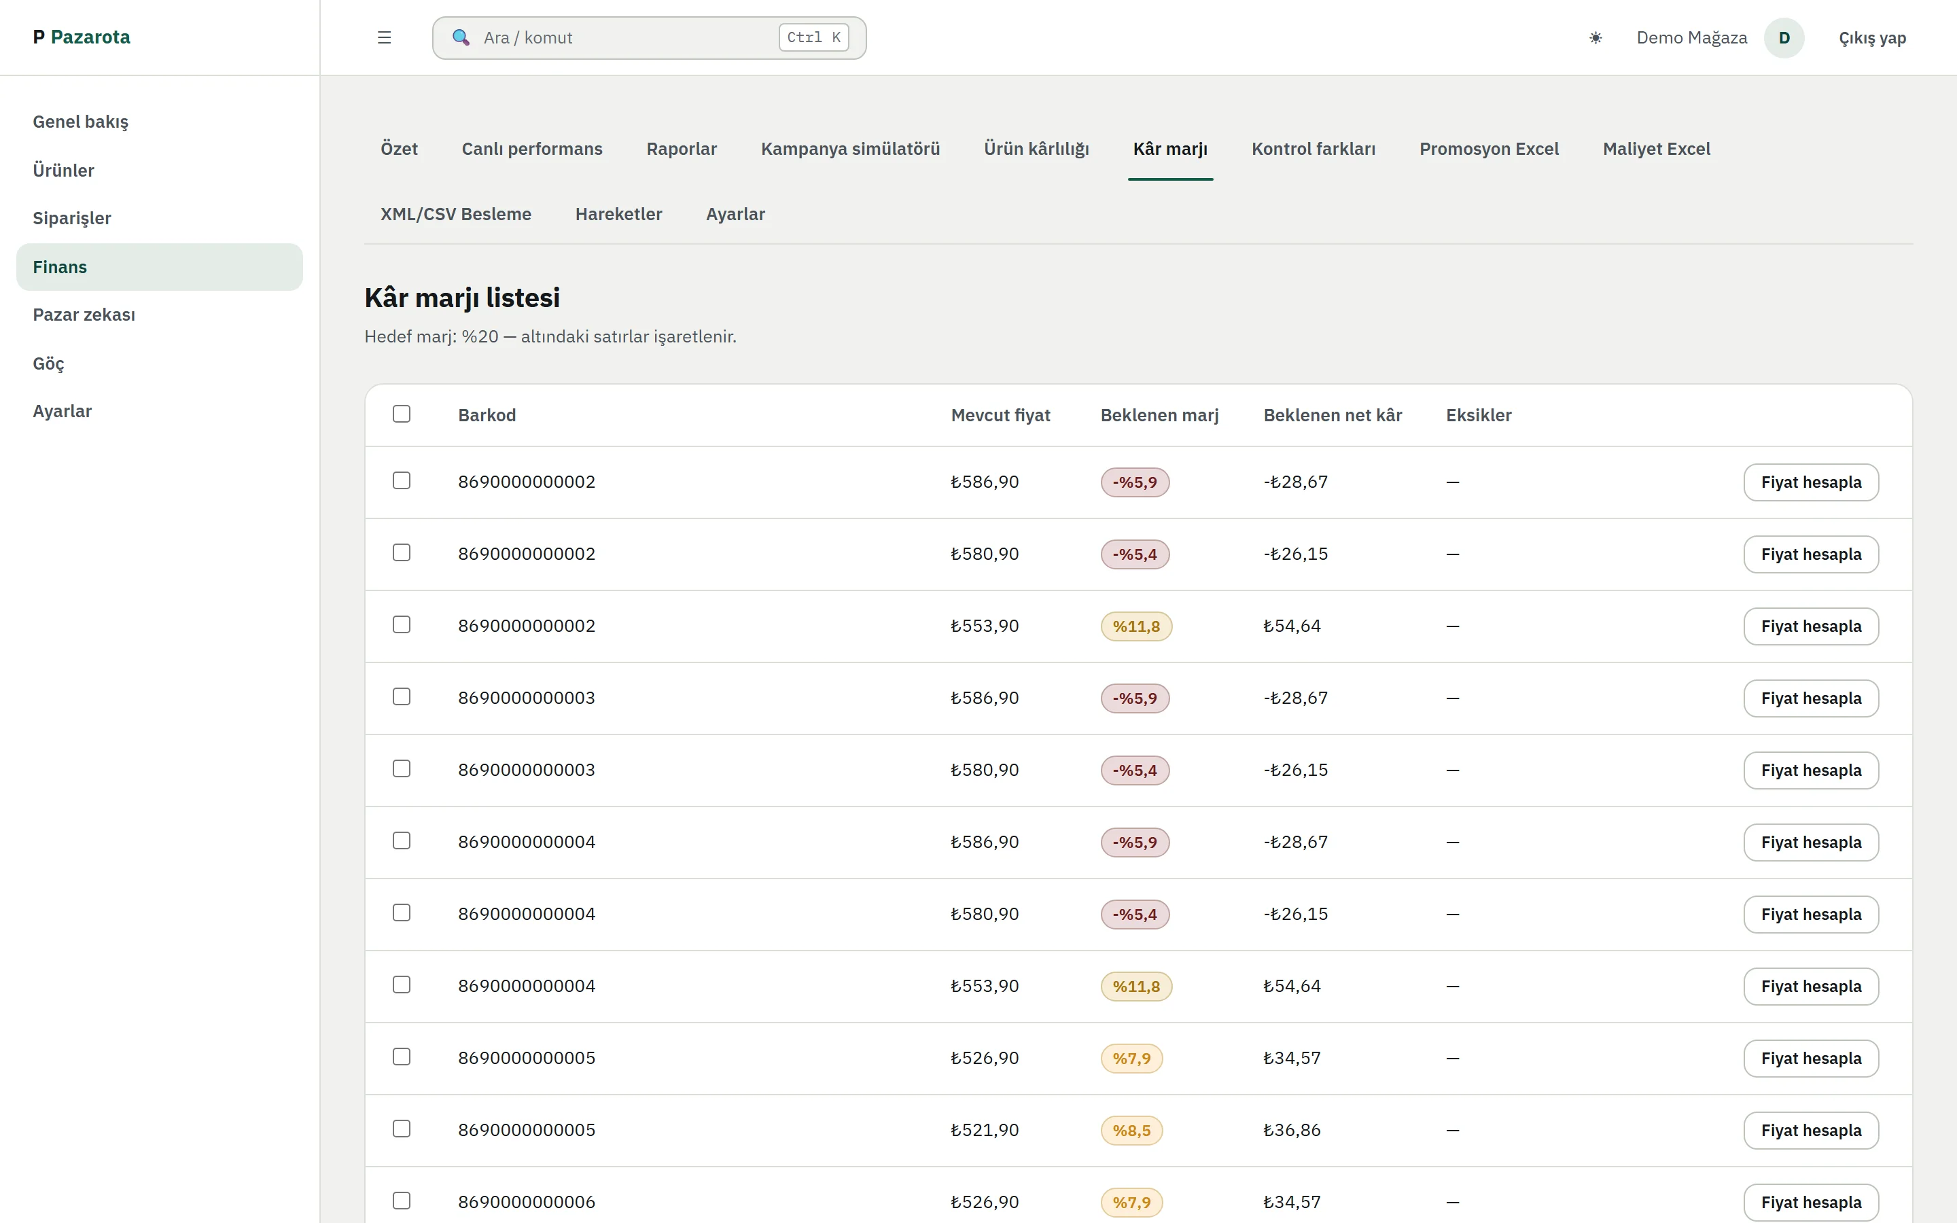1957x1223 pixels.
Task: Open the Promosyon Excel tab
Action: [x=1489, y=149]
